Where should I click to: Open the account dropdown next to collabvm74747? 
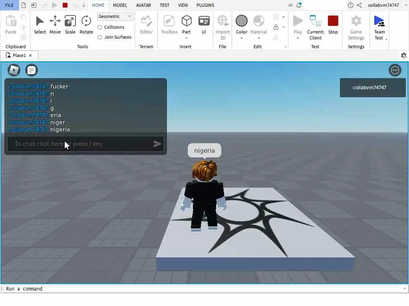pos(405,5)
